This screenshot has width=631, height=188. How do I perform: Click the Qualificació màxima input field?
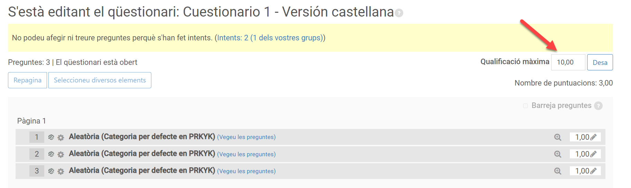click(568, 62)
